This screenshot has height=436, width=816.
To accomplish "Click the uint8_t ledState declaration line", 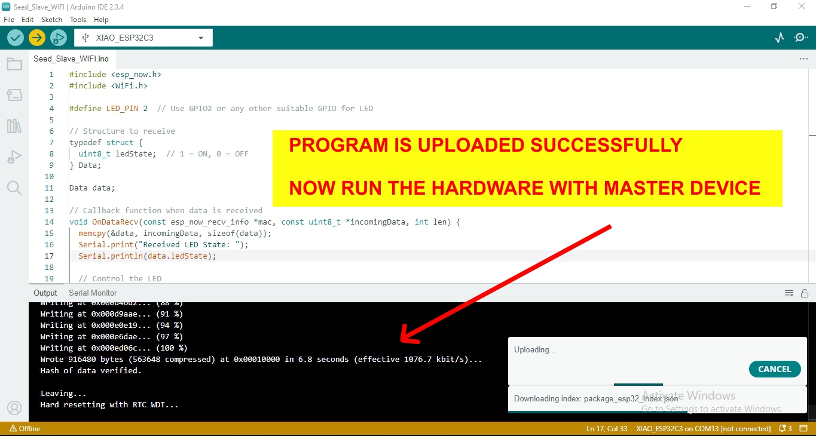I will click(x=163, y=153).
